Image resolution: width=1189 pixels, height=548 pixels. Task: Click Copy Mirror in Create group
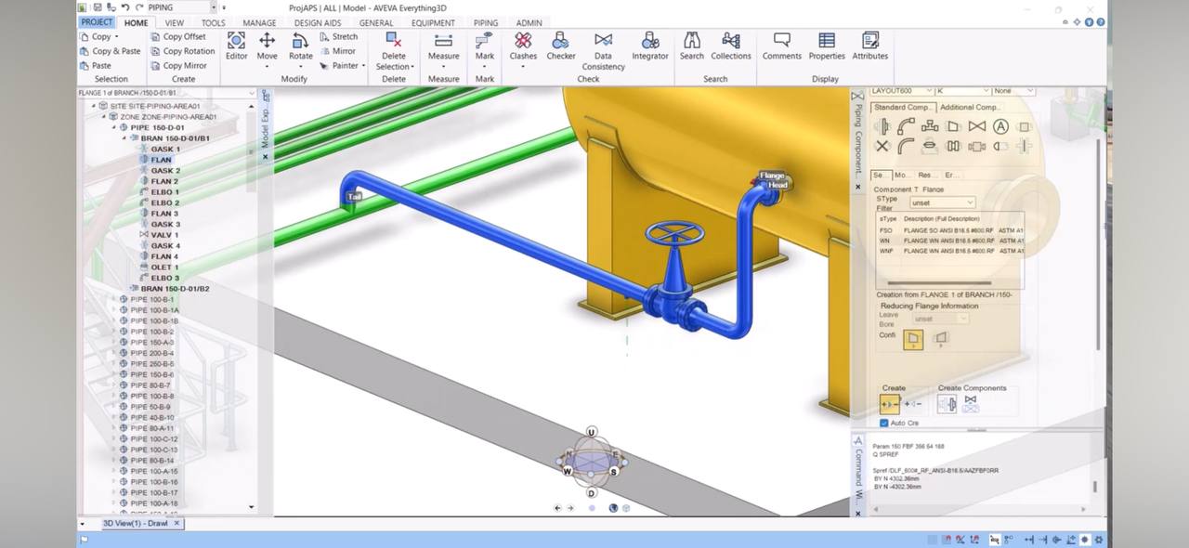point(177,66)
